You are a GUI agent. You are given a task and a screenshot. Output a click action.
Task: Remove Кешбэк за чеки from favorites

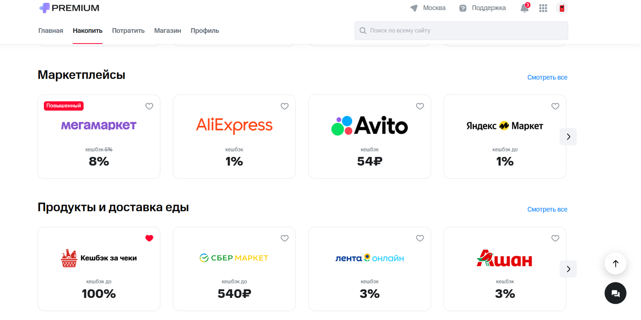[149, 238]
